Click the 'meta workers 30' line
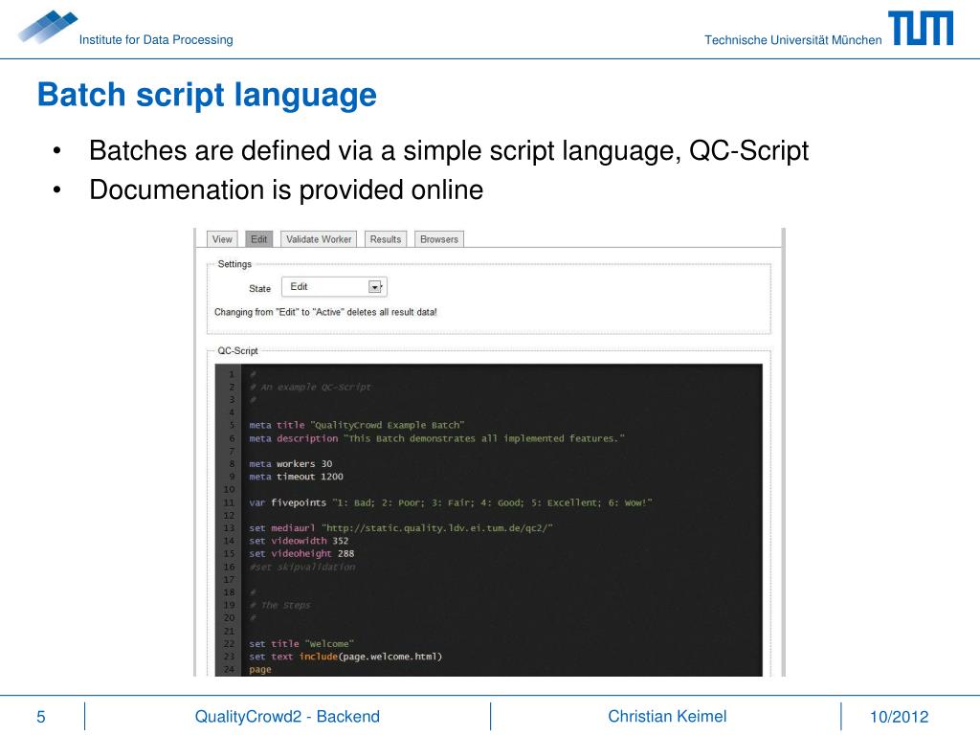980x735 pixels. [291, 464]
